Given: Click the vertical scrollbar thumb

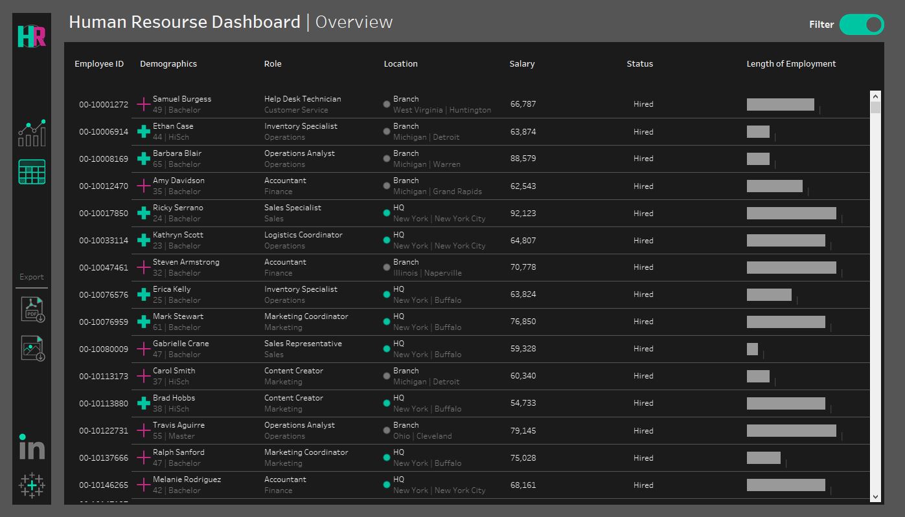Looking at the screenshot, I should tap(875, 107).
